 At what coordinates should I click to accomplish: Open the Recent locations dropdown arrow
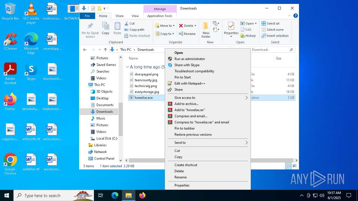click(100, 50)
